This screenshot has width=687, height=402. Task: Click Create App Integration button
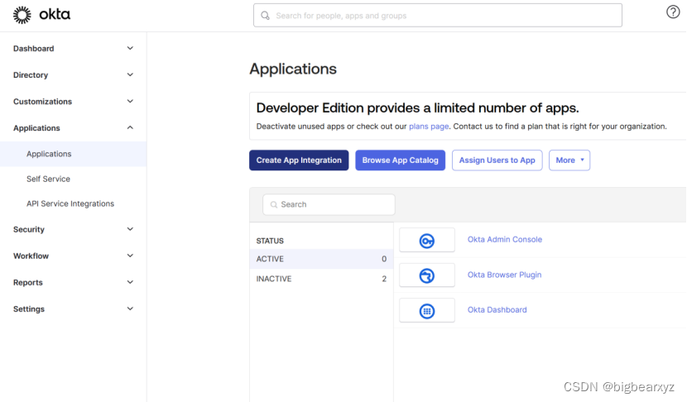click(x=299, y=160)
